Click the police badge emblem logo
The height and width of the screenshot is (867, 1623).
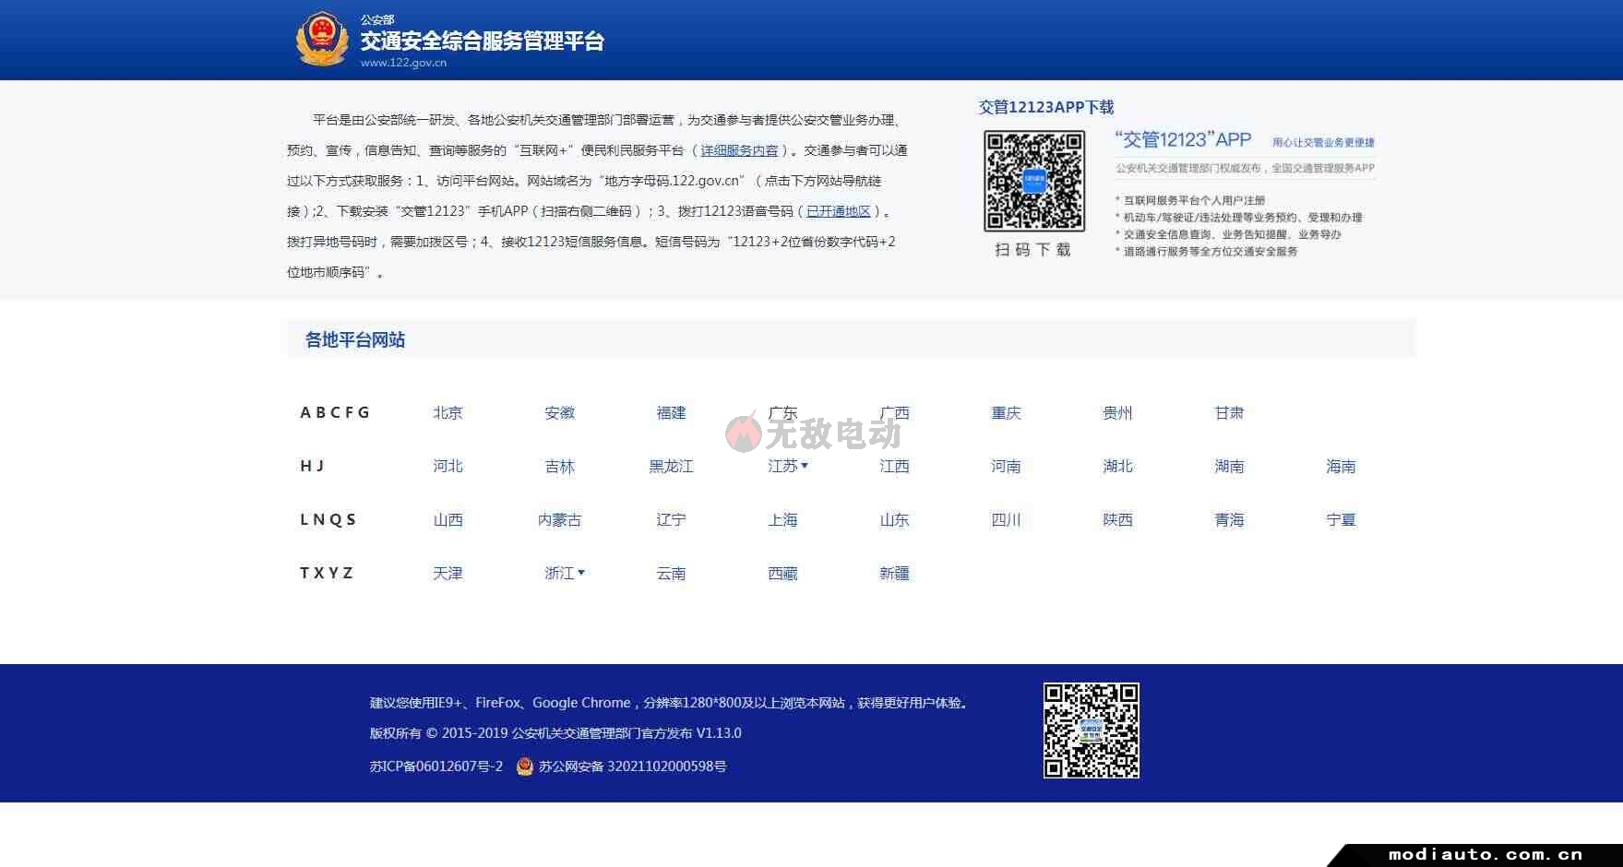[321, 40]
